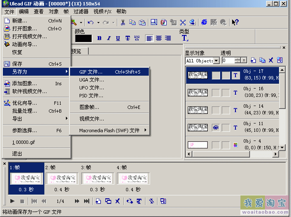
Task: Toggle lock box for Obj - 11
Action: (x=226, y=128)
